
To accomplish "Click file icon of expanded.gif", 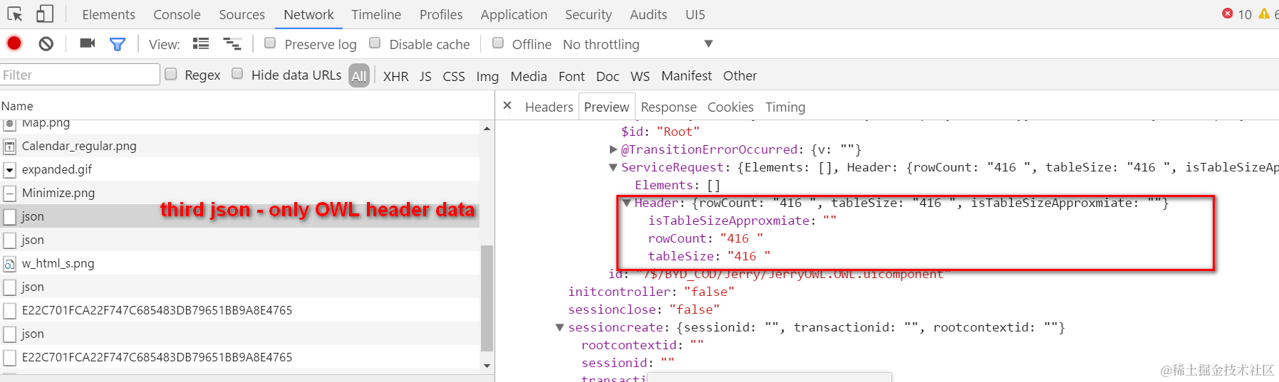I will (9, 170).
